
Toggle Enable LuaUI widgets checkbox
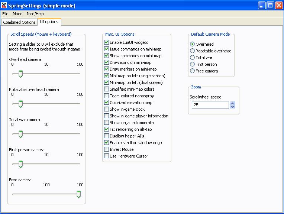point(106,42)
